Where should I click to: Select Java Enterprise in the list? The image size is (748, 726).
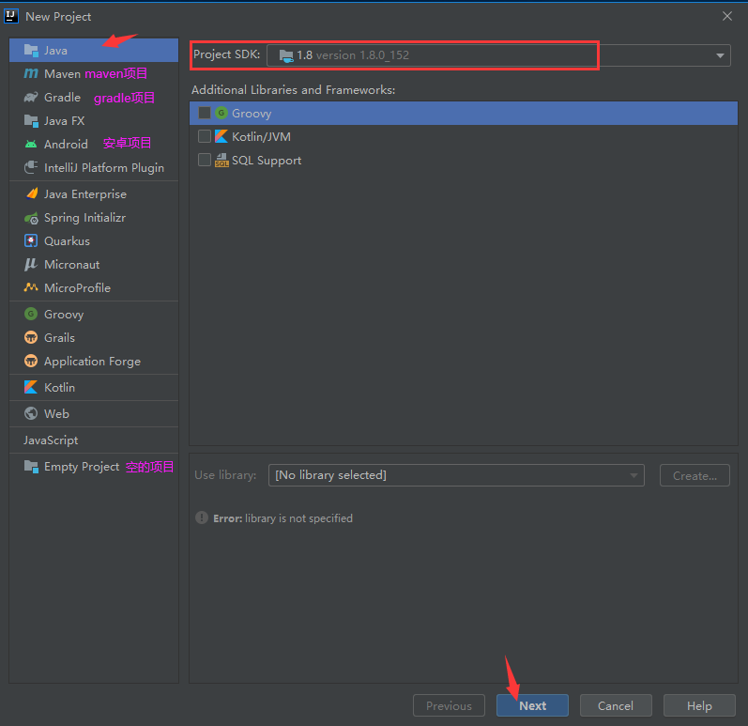point(94,193)
